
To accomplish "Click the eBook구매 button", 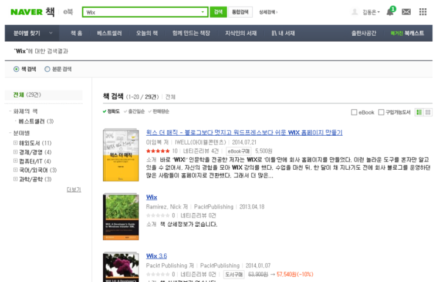I will [x=239, y=151].
